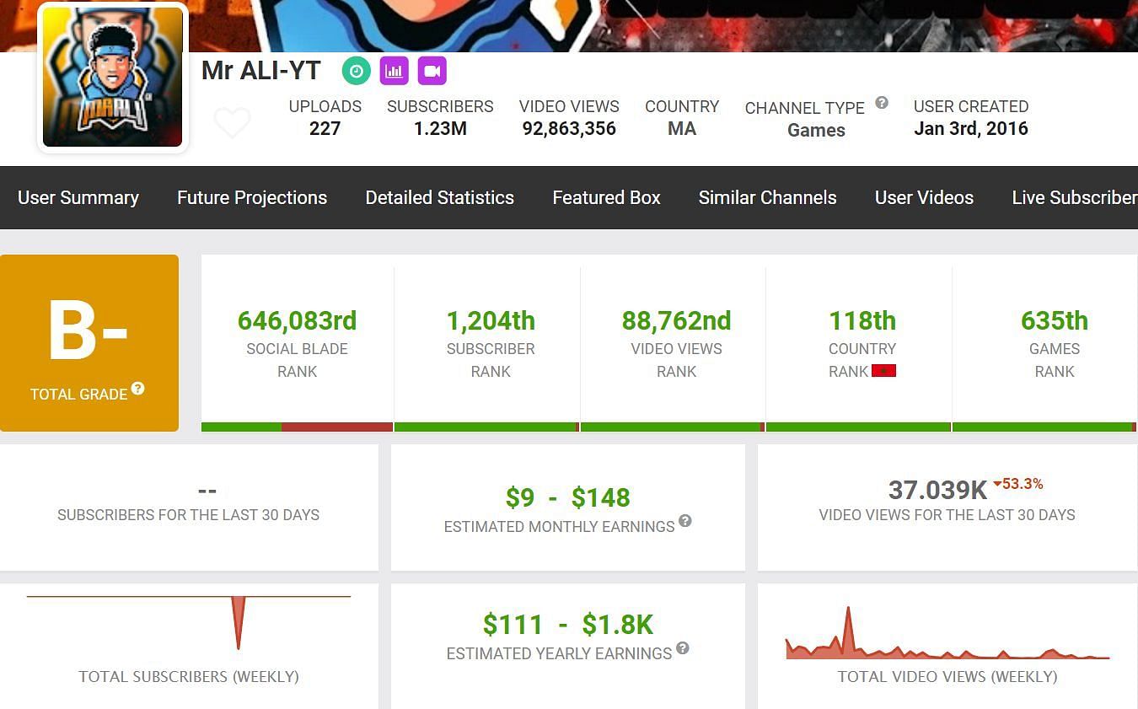Click the Mr ALI-YT channel avatar
This screenshot has width=1138, height=709.
click(112, 78)
